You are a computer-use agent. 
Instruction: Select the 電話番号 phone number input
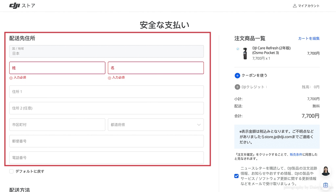(x=107, y=158)
